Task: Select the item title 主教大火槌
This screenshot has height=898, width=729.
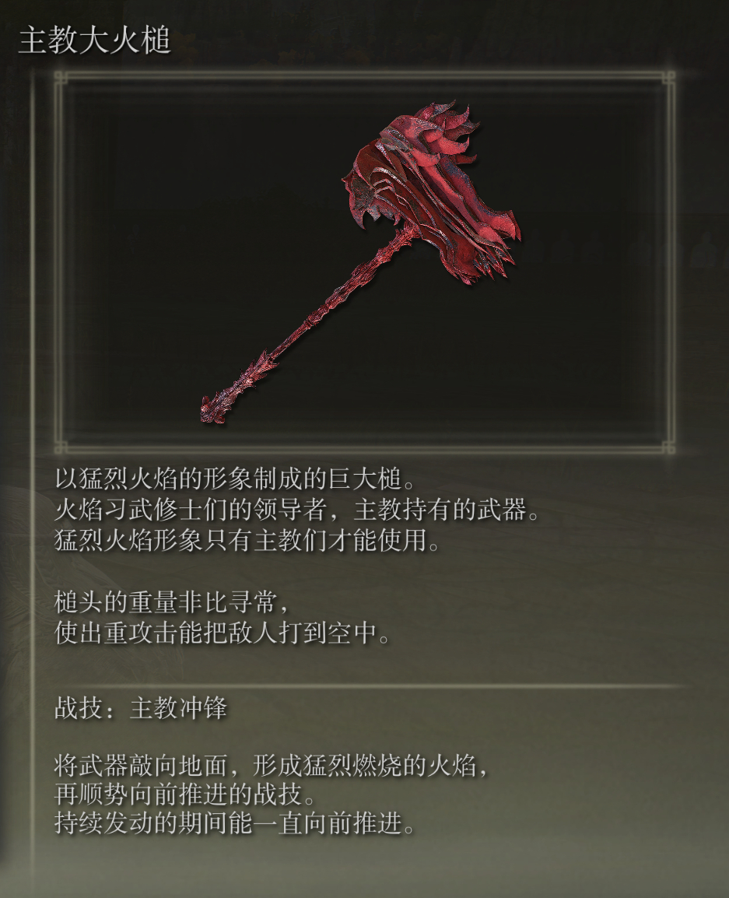Action: tap(95, 41)
